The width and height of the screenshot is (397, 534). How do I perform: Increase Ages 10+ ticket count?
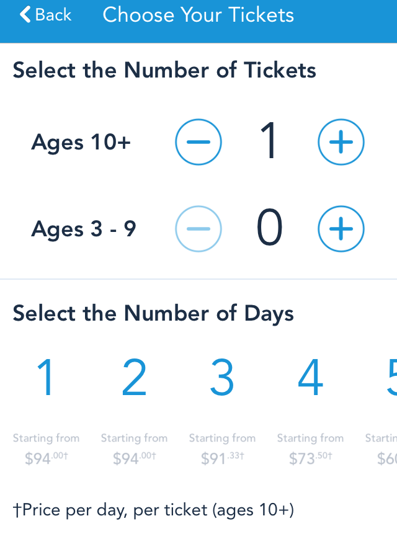[x=341, y=142]
